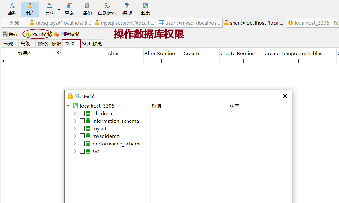Click the lock icon in dialog title
The image size is (339, 203).
(70, 96)
